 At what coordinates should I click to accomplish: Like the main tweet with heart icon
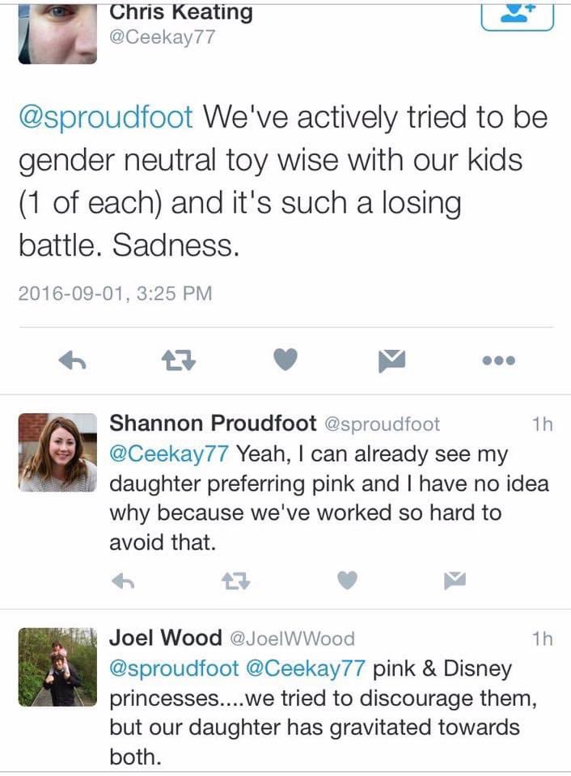point(285,361)
